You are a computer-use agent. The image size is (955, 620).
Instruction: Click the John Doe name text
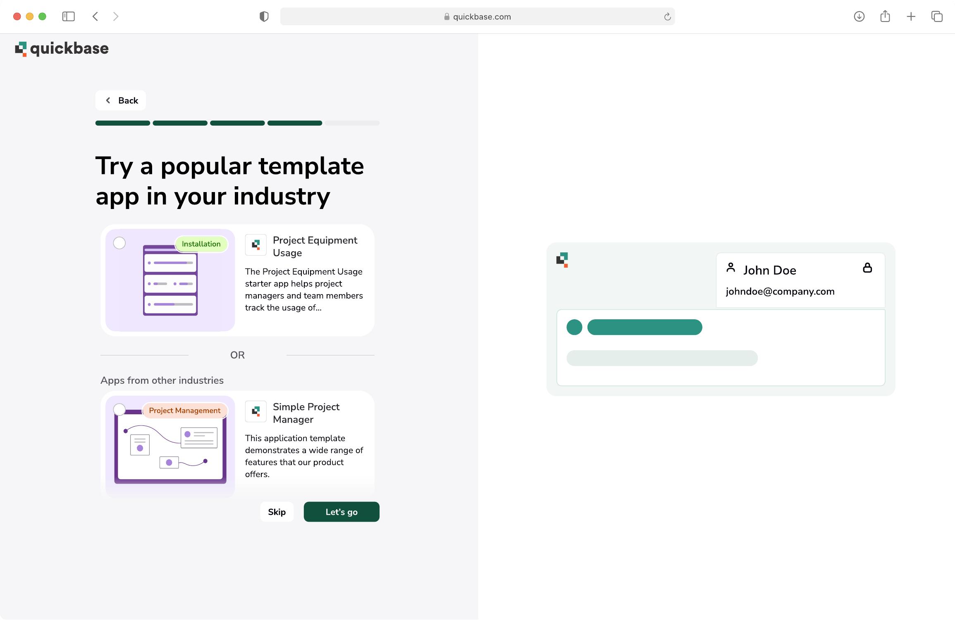pyautogui.click(x=770, y=270)
